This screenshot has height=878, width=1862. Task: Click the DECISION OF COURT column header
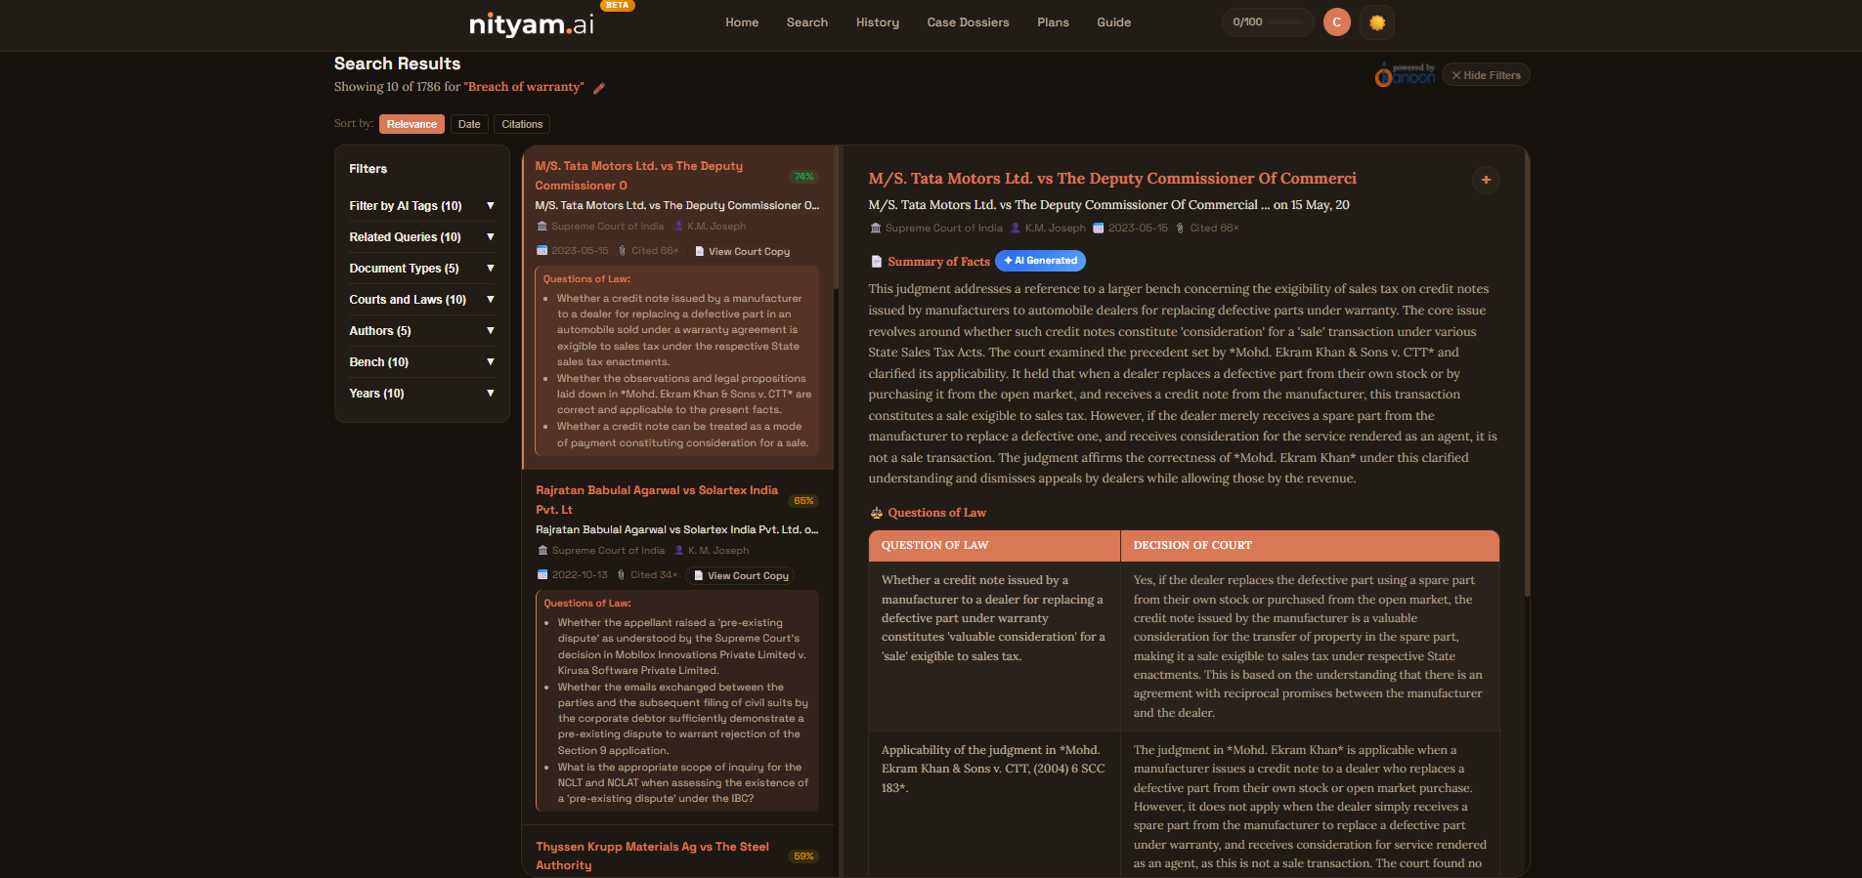point(1310,546)
